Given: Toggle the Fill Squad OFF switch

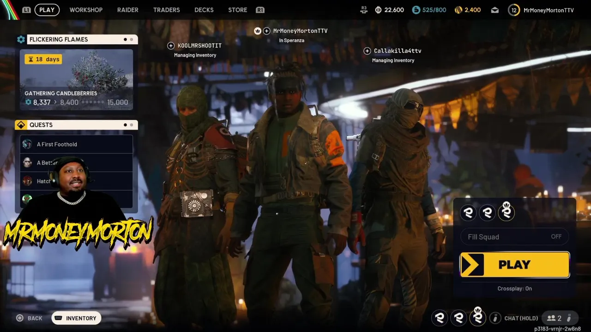Looking at the screenshot, I should (x=514, y=237).
